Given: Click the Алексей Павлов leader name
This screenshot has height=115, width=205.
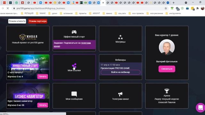Looking at the screenshot, I should [167, 102].
